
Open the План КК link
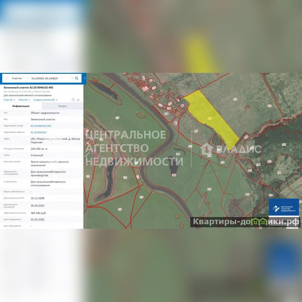tap(24, 100)
